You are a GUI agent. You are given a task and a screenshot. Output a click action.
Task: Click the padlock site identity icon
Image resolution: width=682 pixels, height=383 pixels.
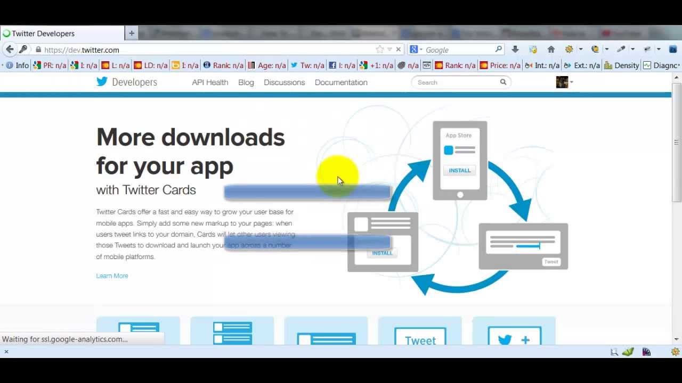[x=38, y=49]
